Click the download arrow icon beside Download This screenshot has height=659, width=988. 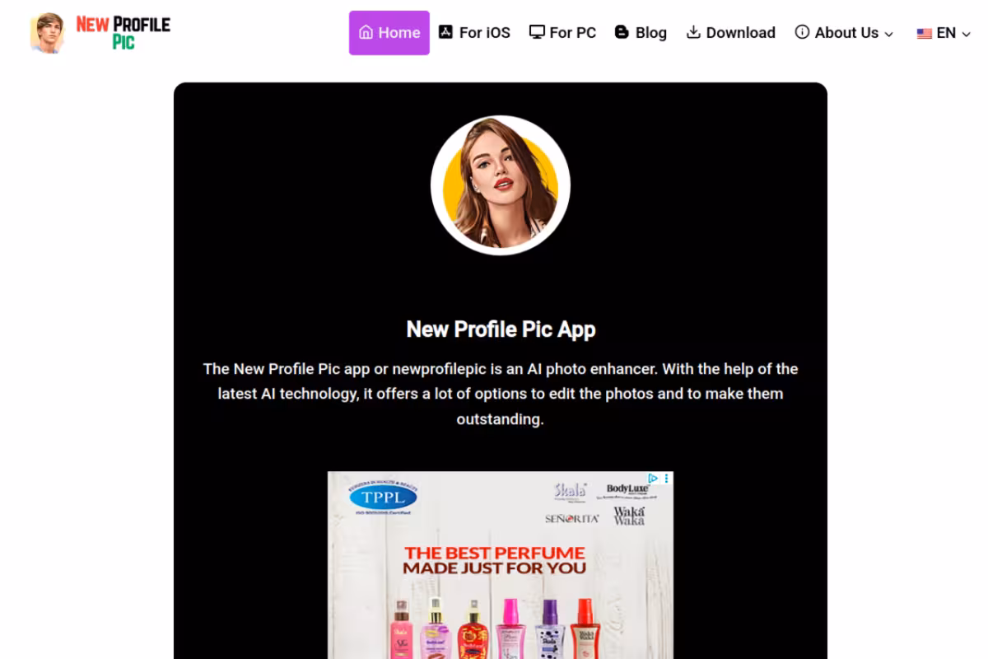(693, 32)
